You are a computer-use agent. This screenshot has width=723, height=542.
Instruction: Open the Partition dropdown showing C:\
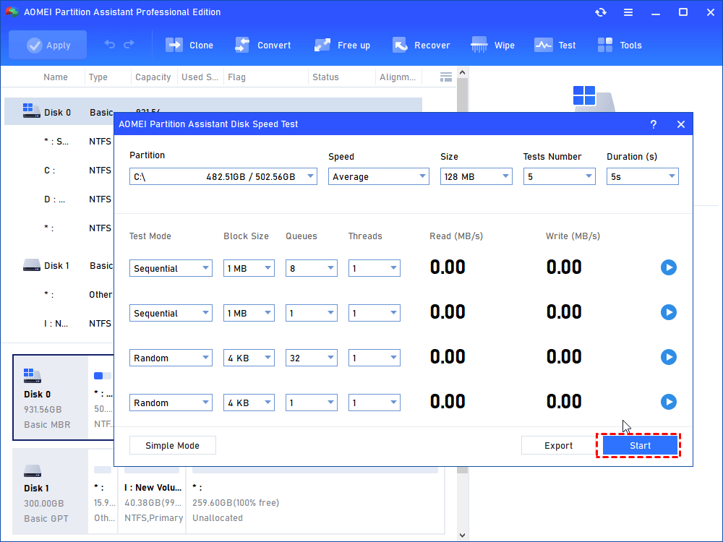click(223, 176)
